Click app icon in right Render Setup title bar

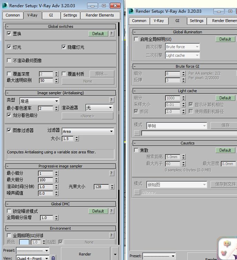[131, 11]
